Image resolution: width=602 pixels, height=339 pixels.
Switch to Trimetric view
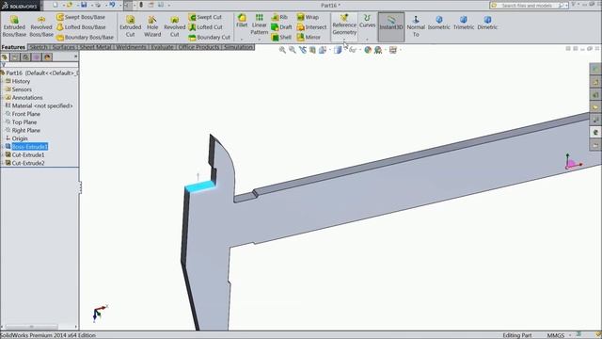coord(464,23)
